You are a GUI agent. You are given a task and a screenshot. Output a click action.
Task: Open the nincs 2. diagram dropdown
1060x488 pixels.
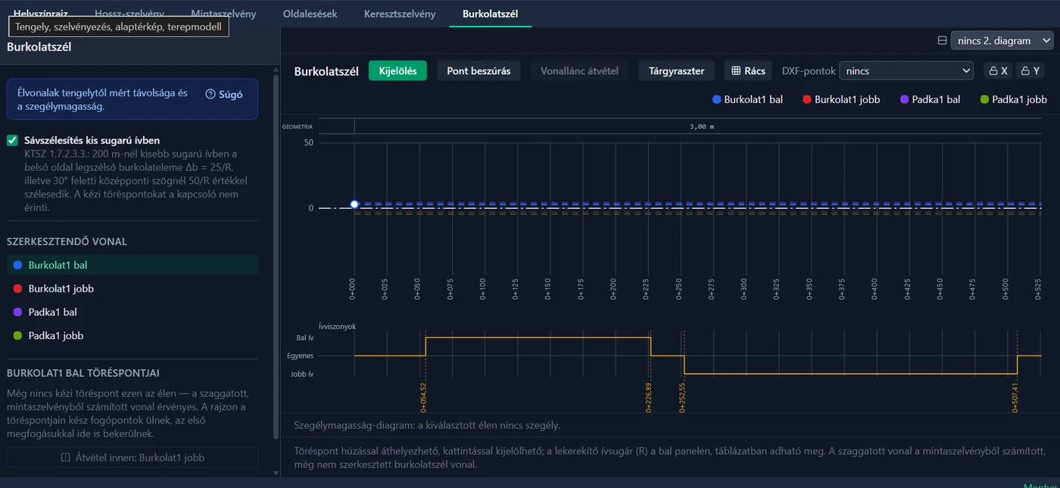[x=1002, y=41]
